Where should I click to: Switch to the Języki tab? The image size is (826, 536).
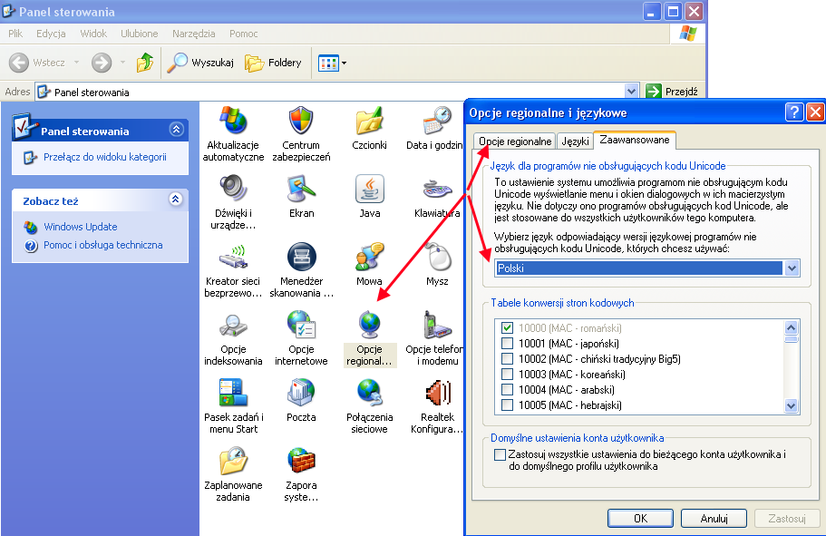(574, 141)
